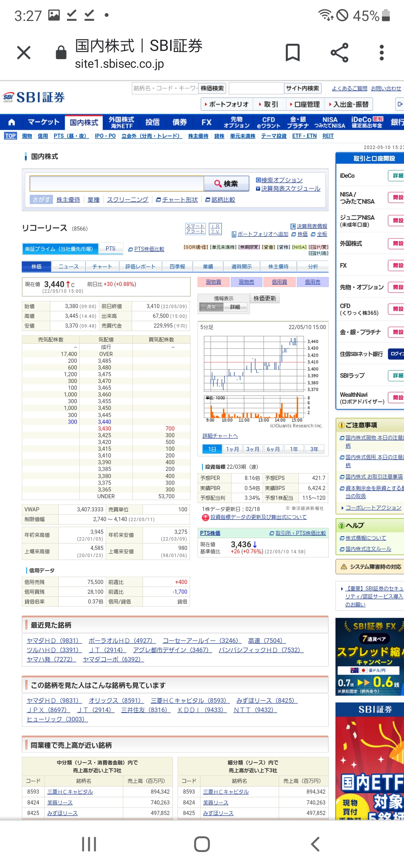The image size is (404, 867).
Task: Click the 信用買 button
Action: click(x=279, y=282)
